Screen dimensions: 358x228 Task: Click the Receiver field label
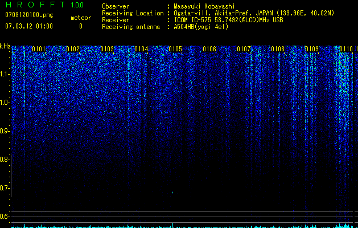116,20
